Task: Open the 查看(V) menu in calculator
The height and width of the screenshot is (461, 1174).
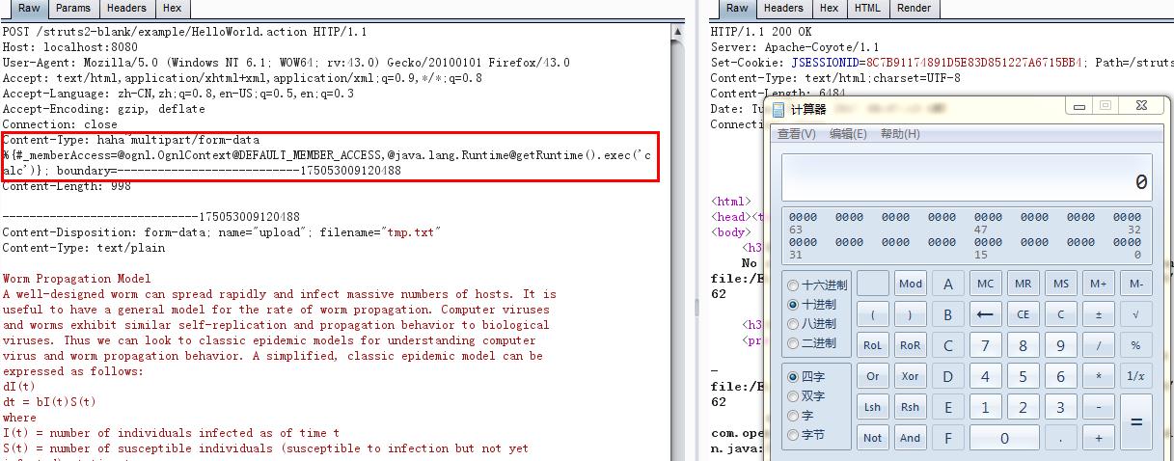Action: pyautogui.click(x=797, y=134)
